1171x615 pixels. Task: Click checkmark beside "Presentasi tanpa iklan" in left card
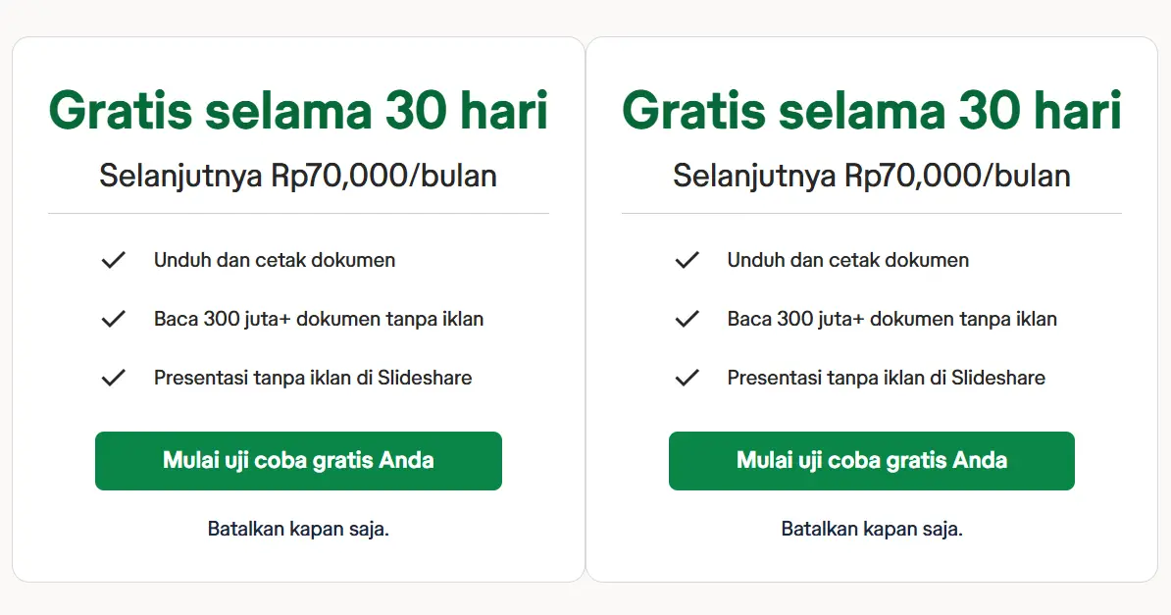(x=114, y=378)
